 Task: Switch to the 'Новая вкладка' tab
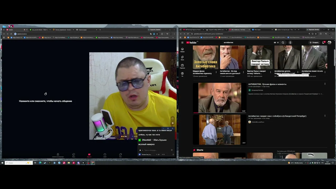click(x=86, y=30)
